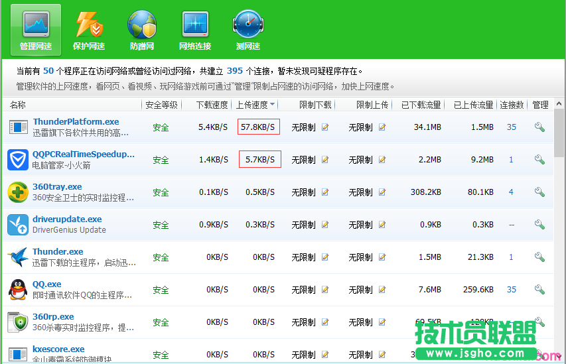Edit upload limit for QQ.exe
566x364 pixels.
point(382,290)
